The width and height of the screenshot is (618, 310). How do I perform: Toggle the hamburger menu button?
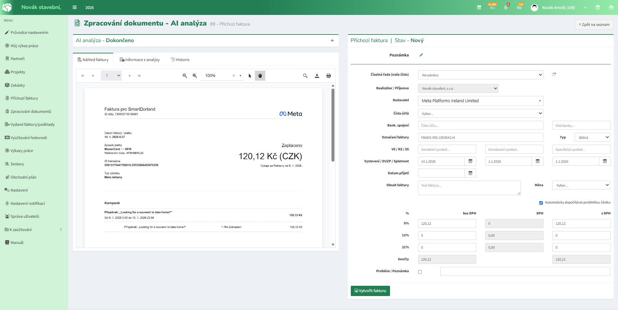pos(75,7)
